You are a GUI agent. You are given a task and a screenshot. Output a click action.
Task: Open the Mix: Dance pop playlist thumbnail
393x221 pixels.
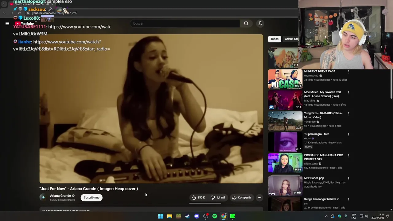[285, 186]
